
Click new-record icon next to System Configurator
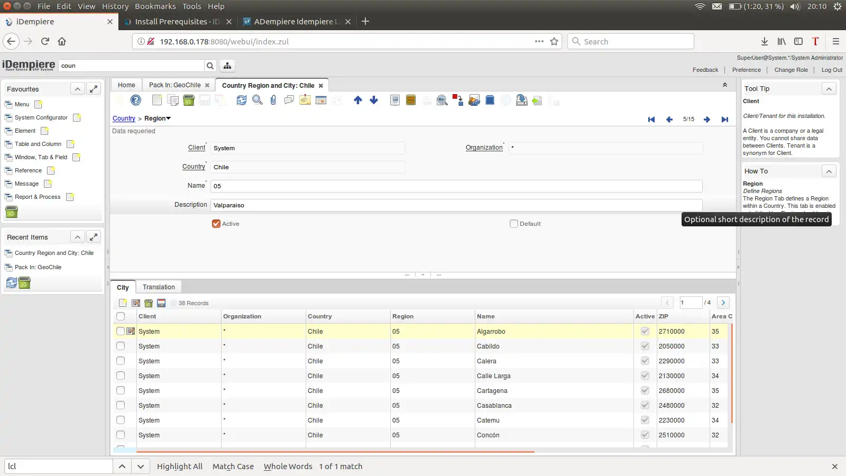pos(77,117)
